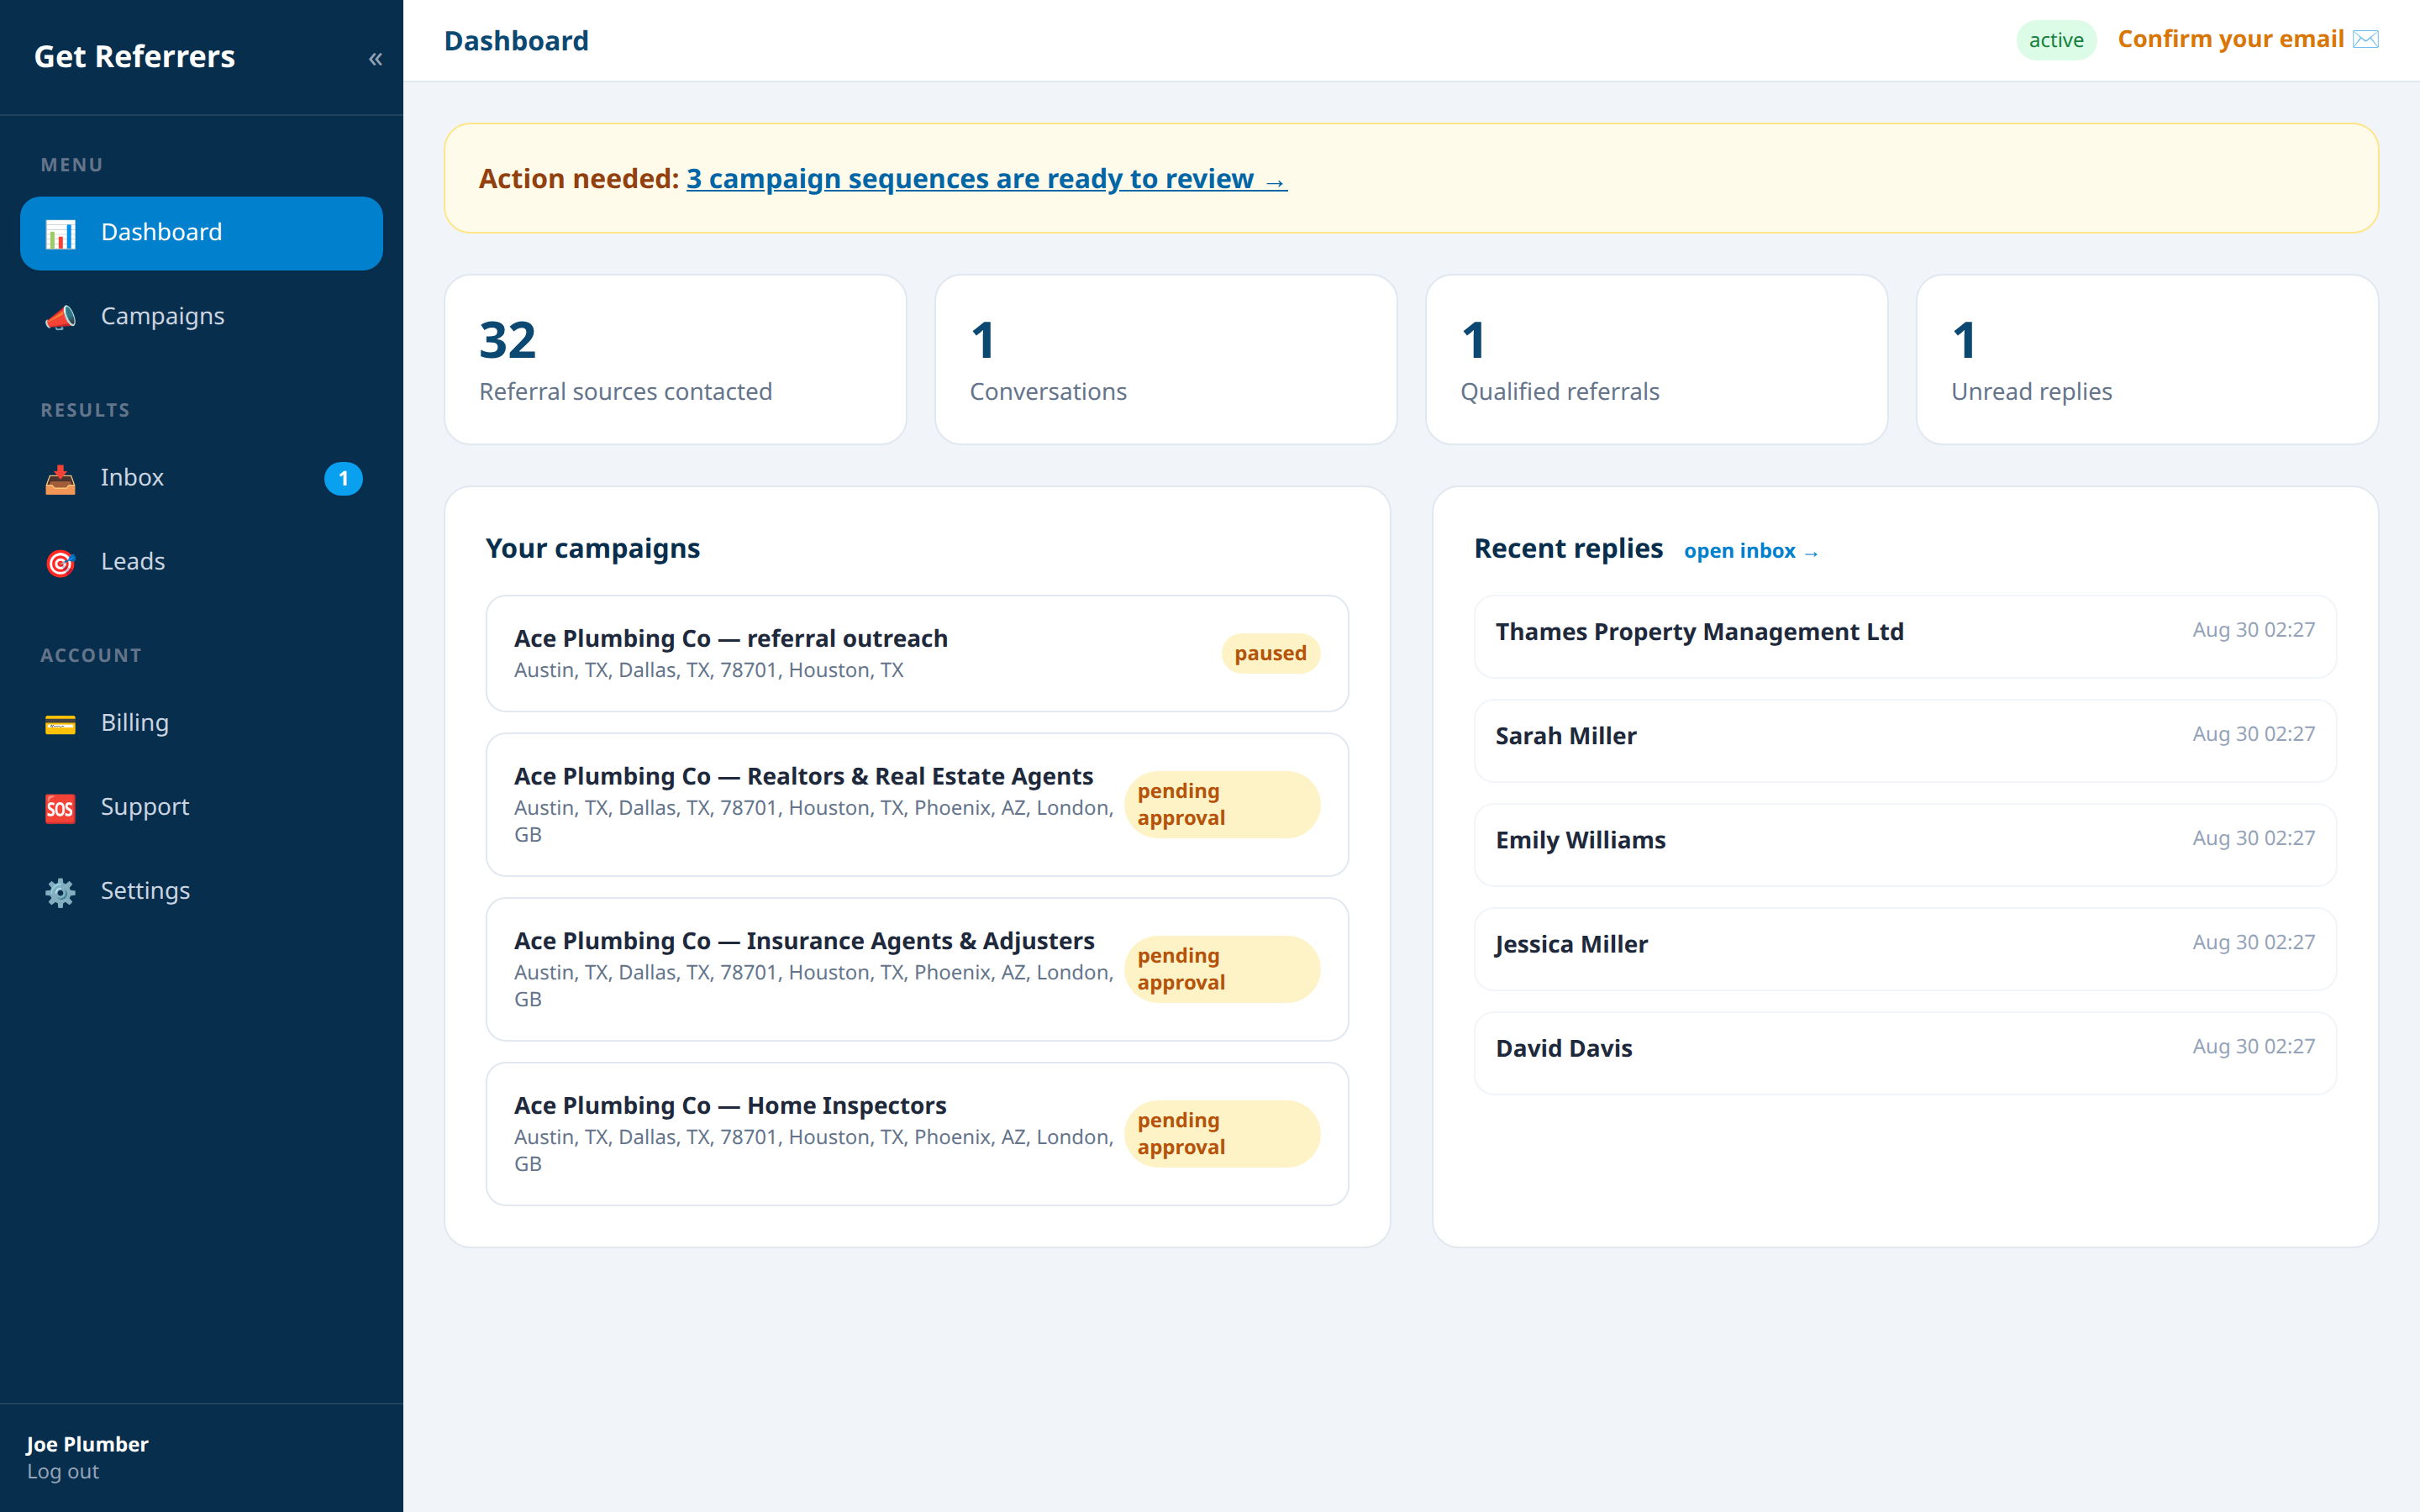The height and width of the screenshot is (1512, 2420).
Task: Click the Support SOS icon
Action: 60,808
